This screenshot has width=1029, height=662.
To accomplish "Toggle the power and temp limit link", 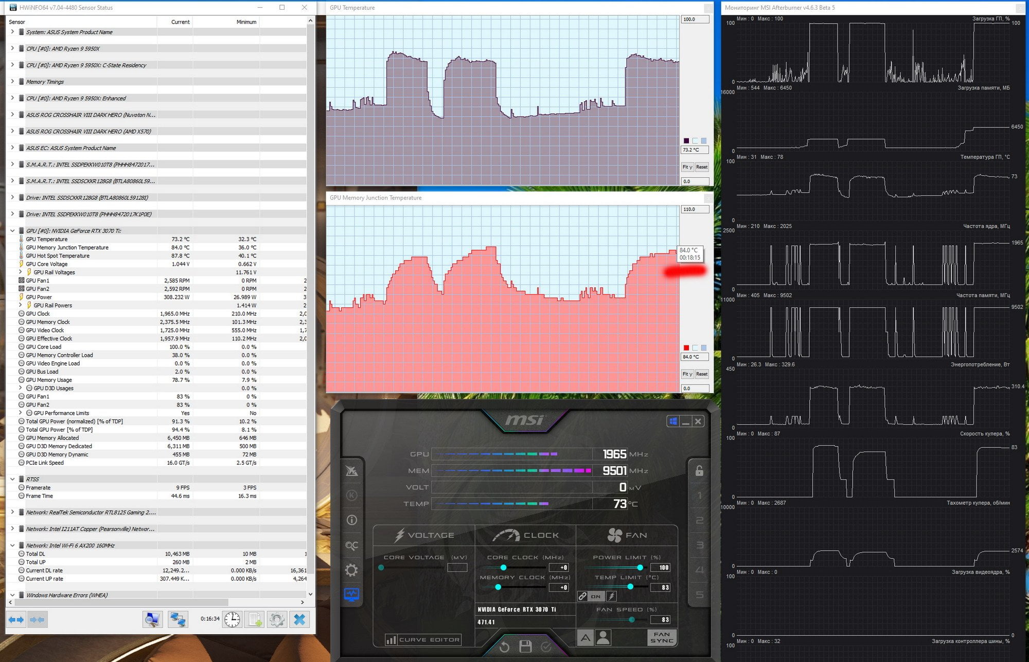I will 582,596.
